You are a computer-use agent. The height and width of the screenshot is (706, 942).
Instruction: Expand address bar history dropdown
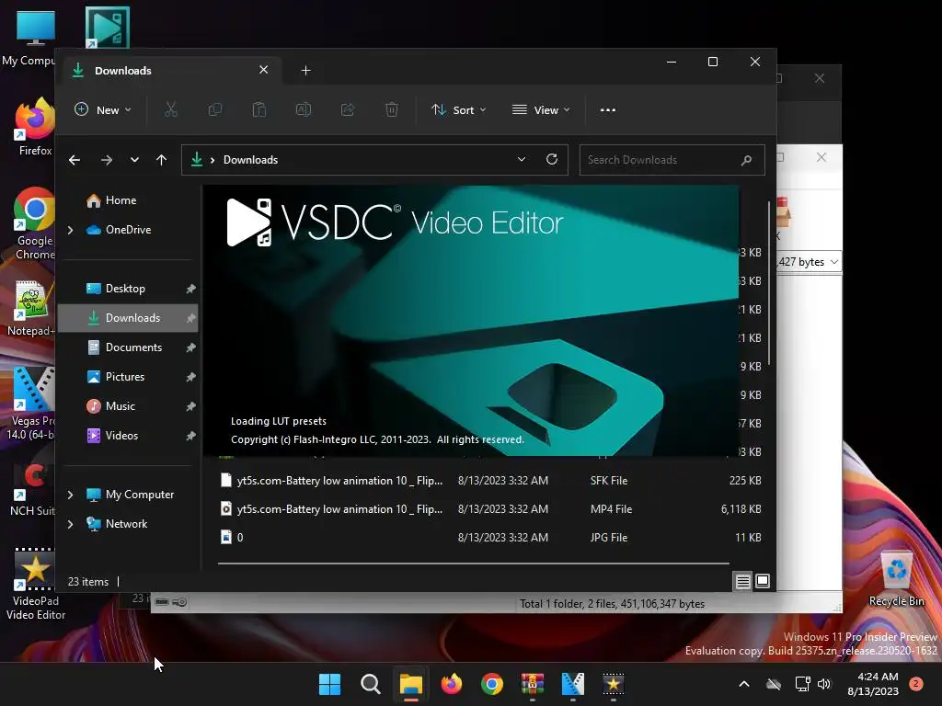(522, 159)
